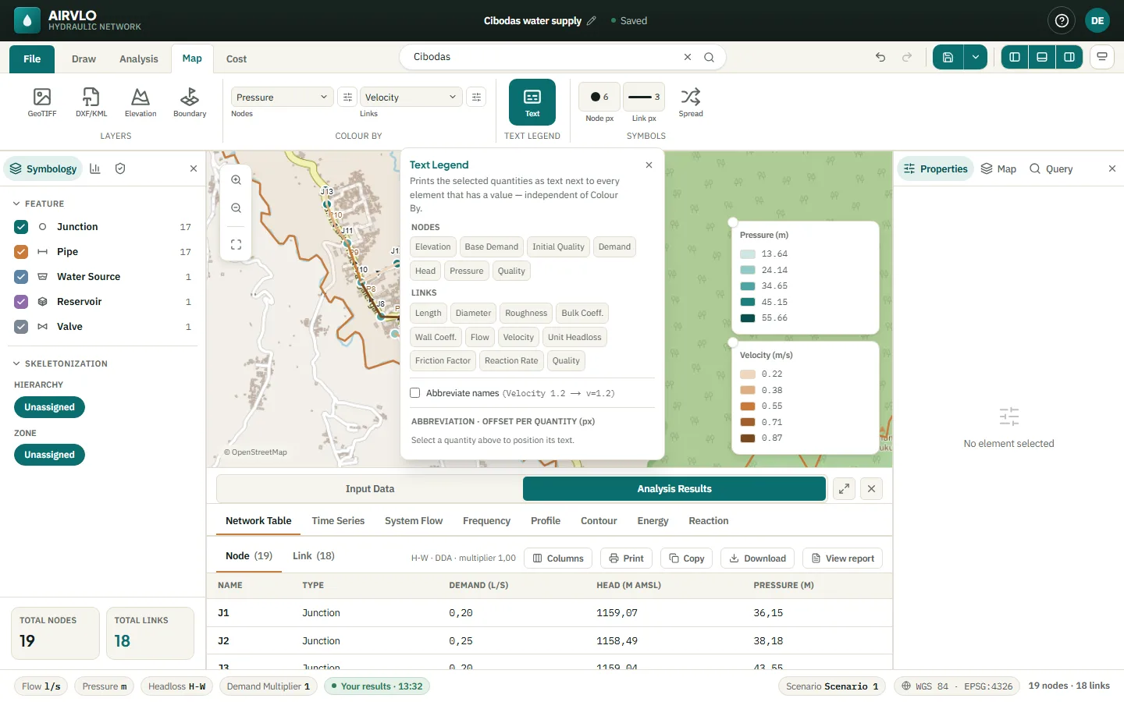Viewport: 1124px width, 702px height.
Task: Click the Cibodas search field
Action: coord(546,57)
